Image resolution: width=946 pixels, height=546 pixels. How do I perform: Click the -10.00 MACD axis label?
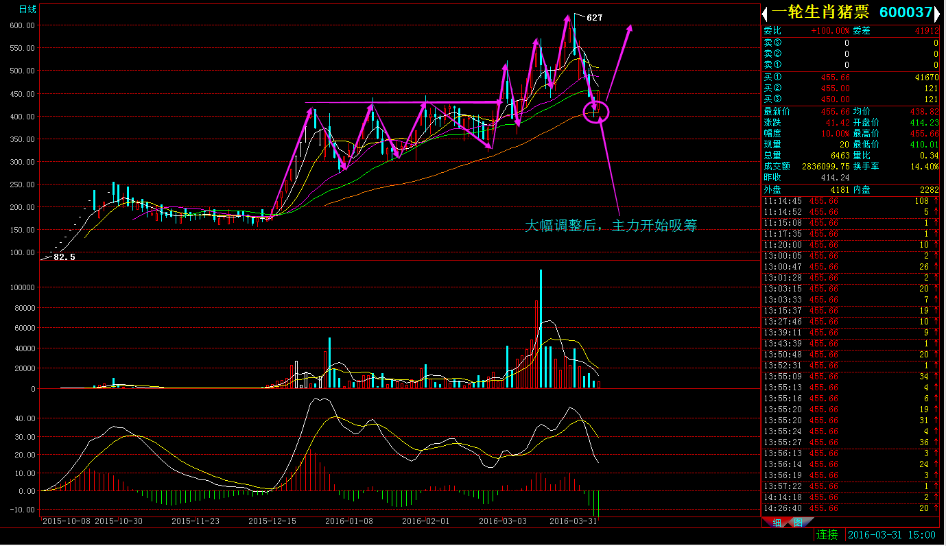coord(22,510)
